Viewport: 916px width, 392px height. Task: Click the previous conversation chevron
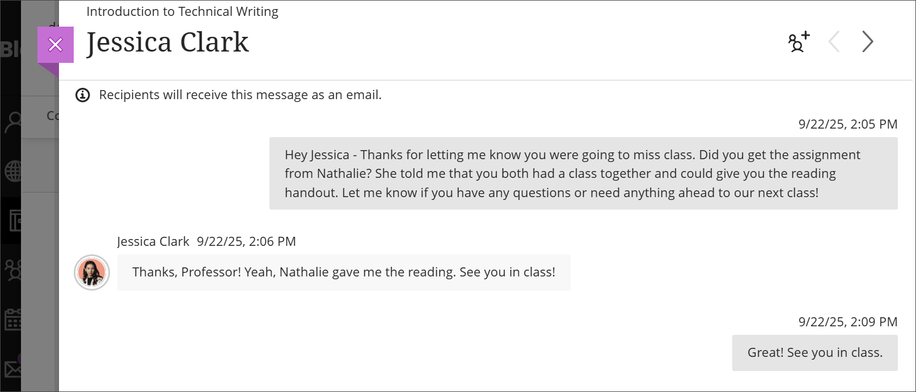[x=834, y=41]
